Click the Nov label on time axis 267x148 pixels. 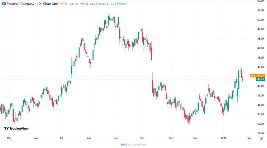(171, 138)
